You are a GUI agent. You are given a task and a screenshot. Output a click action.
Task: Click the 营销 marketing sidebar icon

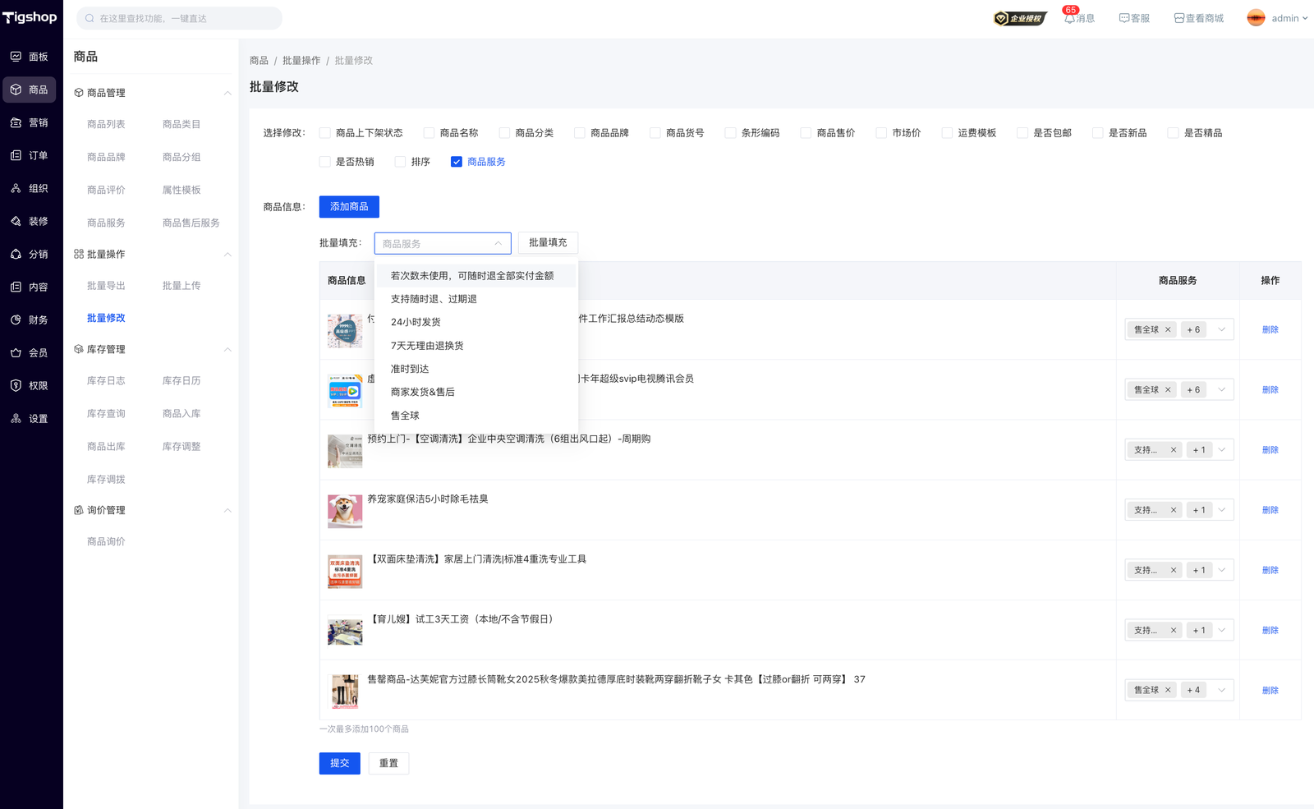click(16, 122)
